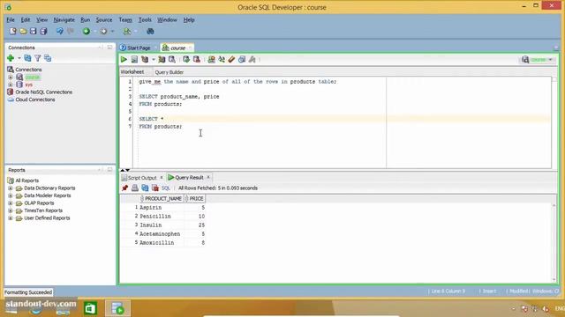Select the Query Result tab

pyautogui.click(x=189, y=178)
